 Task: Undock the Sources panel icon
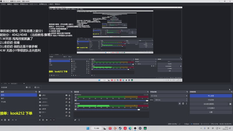(x=71, y=92)
